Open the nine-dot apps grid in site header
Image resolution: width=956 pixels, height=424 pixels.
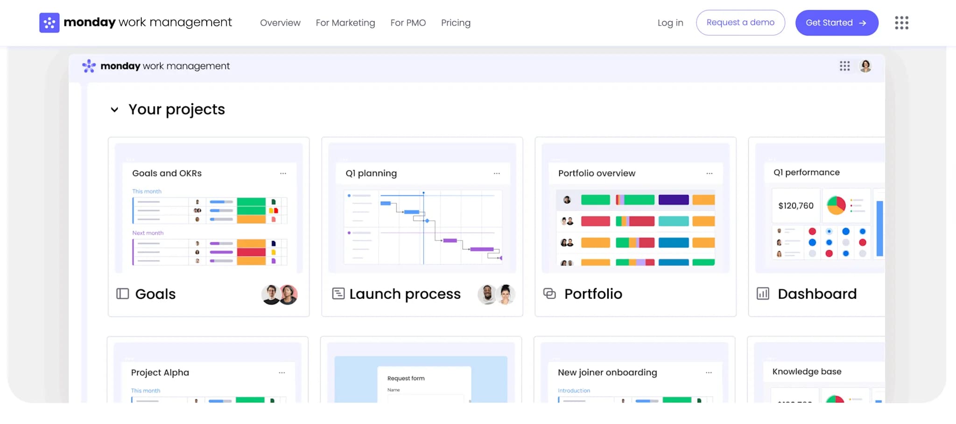coord(901,22)
